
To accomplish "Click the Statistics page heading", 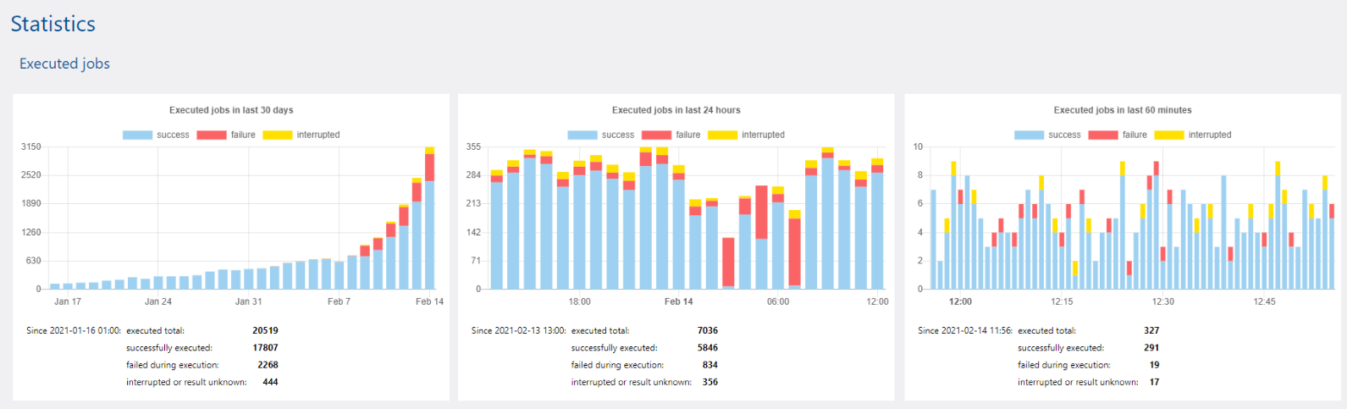I will [53, 24].
